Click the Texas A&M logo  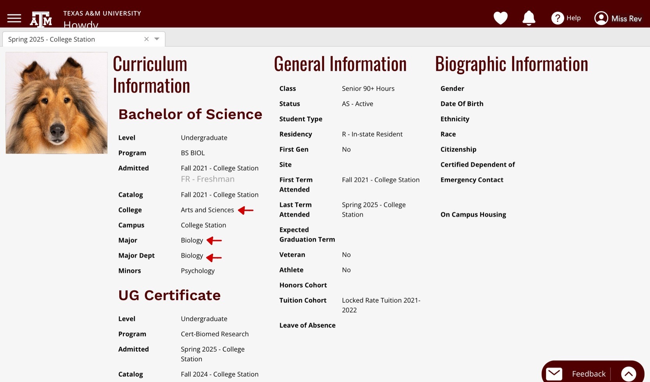(x=41, y=19)
